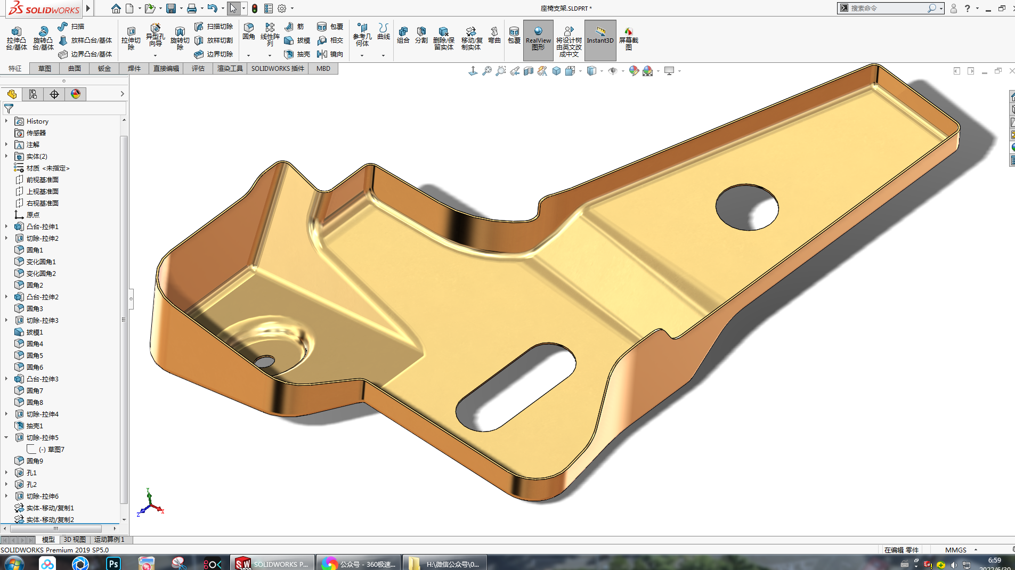Screen dimensions: 1015x570
Task: Choose the 扫描 sweep feature
Action: [71, 27]
